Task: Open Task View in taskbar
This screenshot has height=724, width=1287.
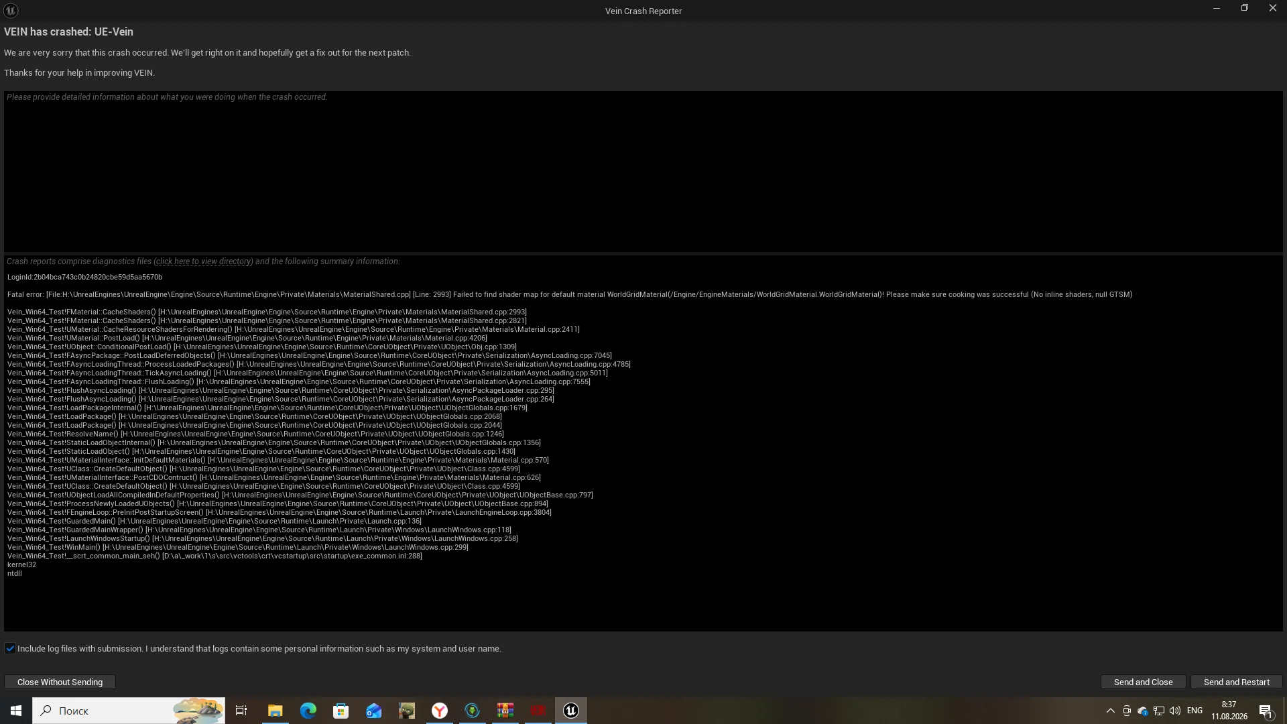Action: pos(241,711)
